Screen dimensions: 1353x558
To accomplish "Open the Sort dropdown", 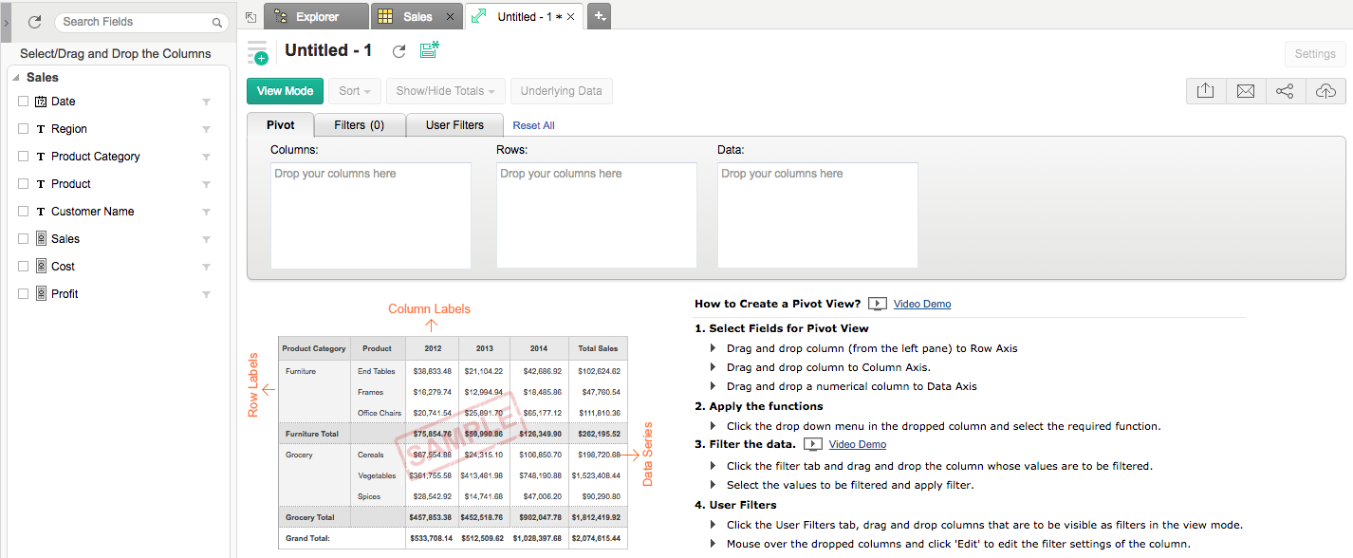I will click(x=356, y=91).
